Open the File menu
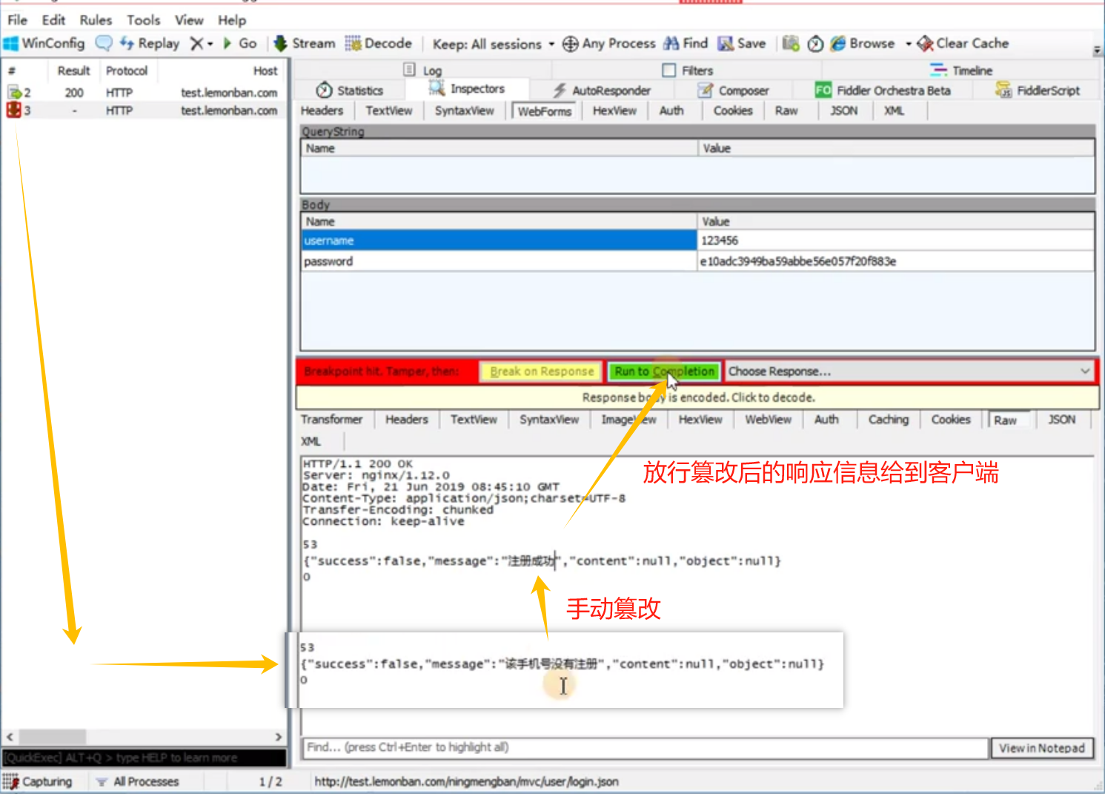 [x=17, y=20]
